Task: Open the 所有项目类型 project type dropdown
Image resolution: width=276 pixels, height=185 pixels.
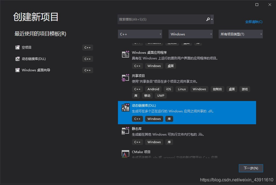Action: pyautogui.click(x=241, y=34)
